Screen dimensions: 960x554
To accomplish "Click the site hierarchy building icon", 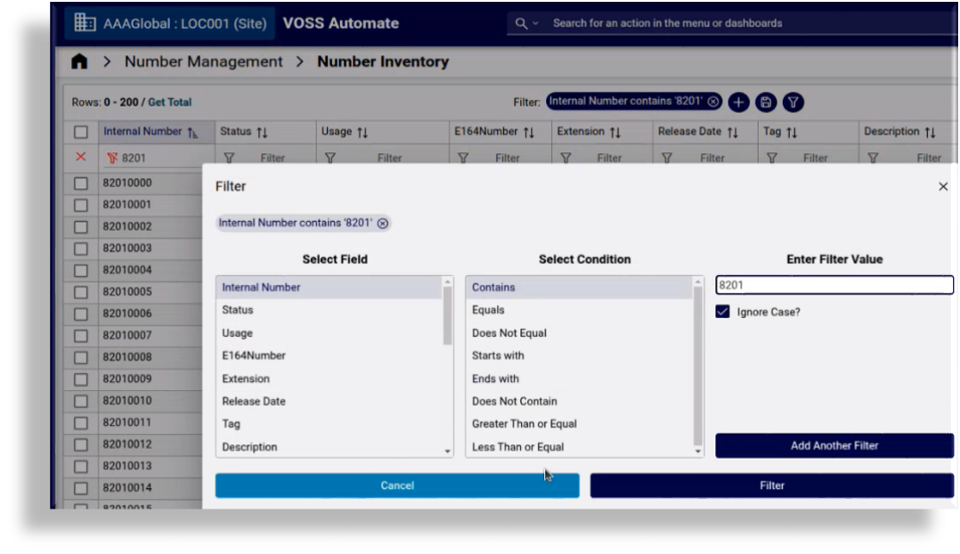I will (85, 23).
